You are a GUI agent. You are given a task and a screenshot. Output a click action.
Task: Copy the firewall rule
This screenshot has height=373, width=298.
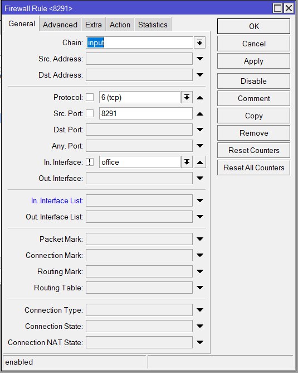pos(253,116)
